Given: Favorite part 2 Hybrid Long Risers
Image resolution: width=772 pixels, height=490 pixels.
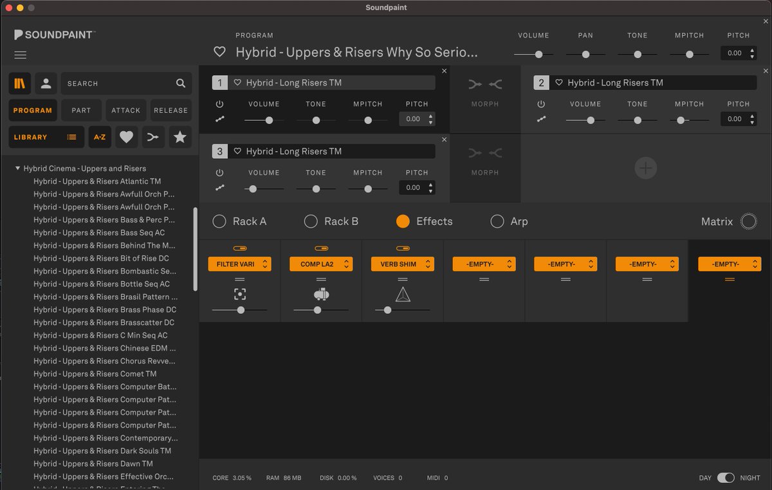Looking at the screenshot, I should [x=559, y=82].
